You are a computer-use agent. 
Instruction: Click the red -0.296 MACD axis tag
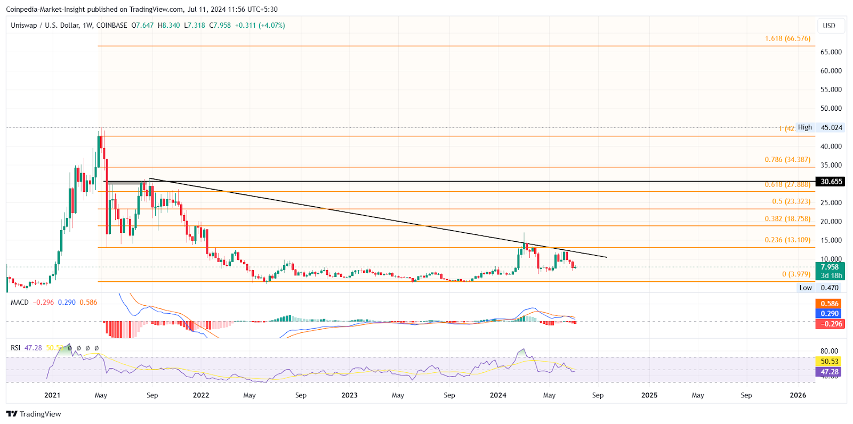[x=830, y=324]
